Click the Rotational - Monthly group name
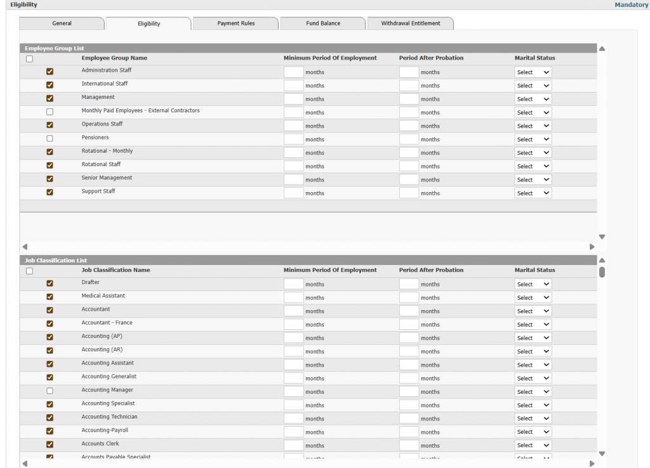Image resolution: width=650 pixels, height=468 pixels. click(x=107, y=151)
